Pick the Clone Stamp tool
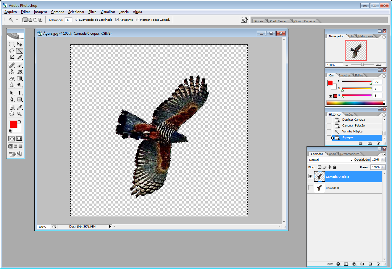The width and height of the screenshot is (392, 269). click(x=12, y=72)
